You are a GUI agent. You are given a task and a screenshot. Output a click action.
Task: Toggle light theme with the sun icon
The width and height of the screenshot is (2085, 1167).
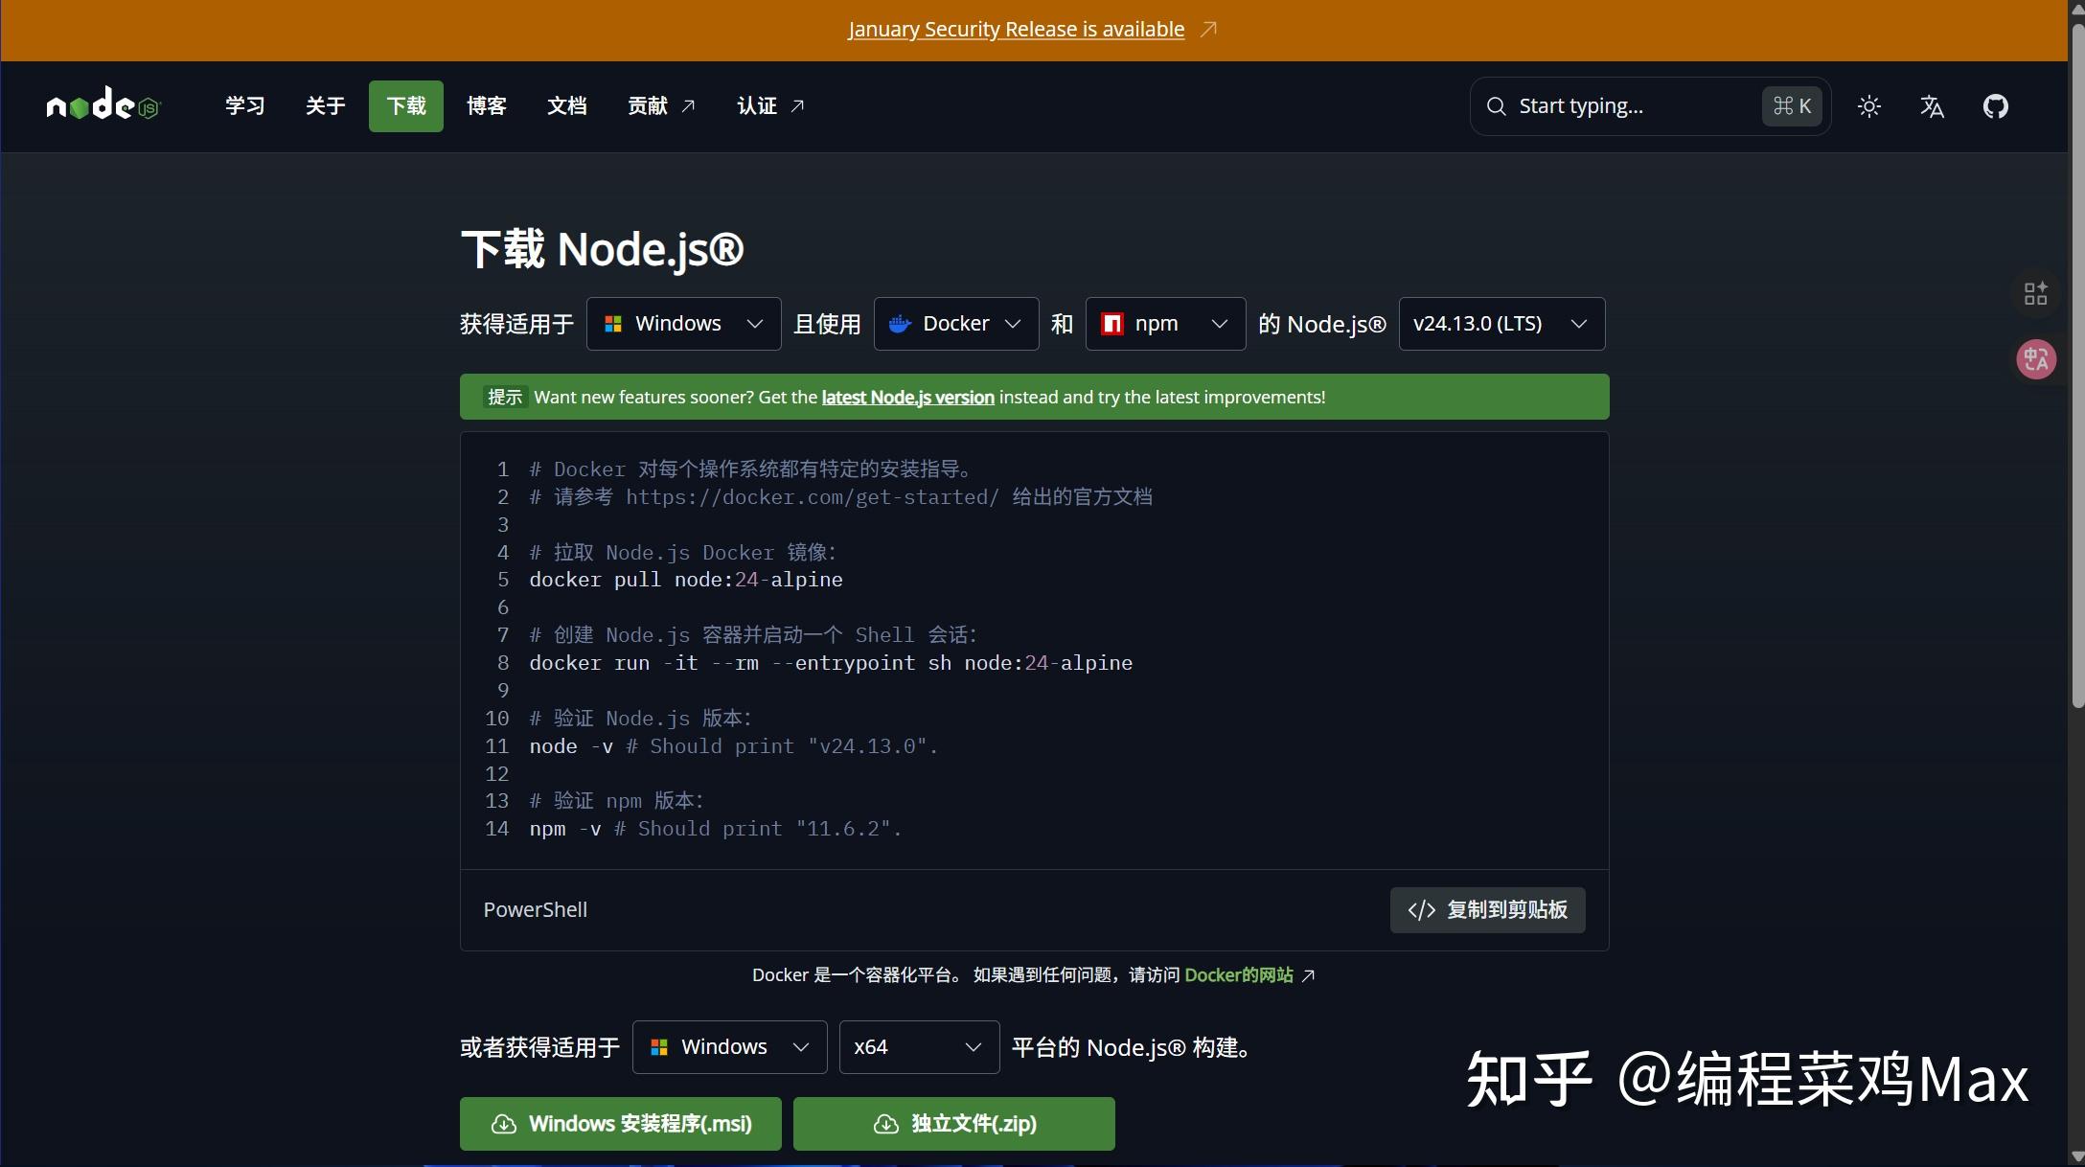click(1868, 106)
